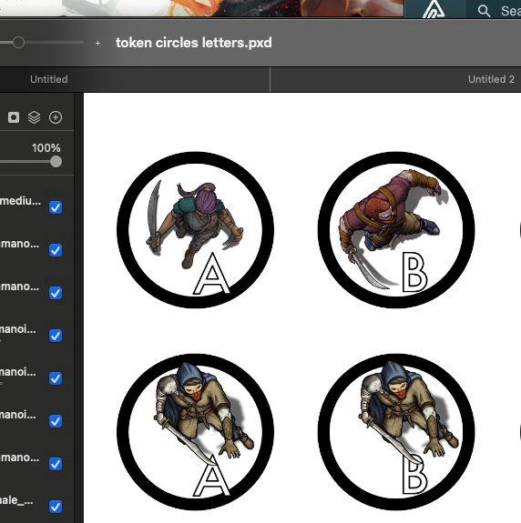Select the nale_... layer name

pos(16,500)
